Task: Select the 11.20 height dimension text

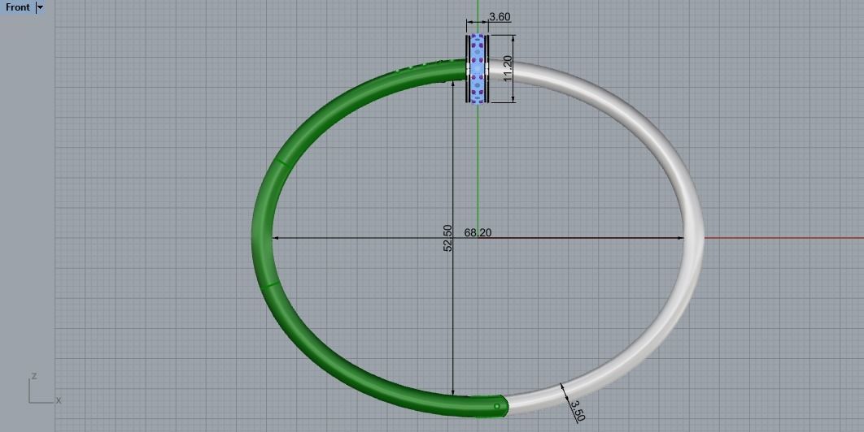Action: click(508, 68)
